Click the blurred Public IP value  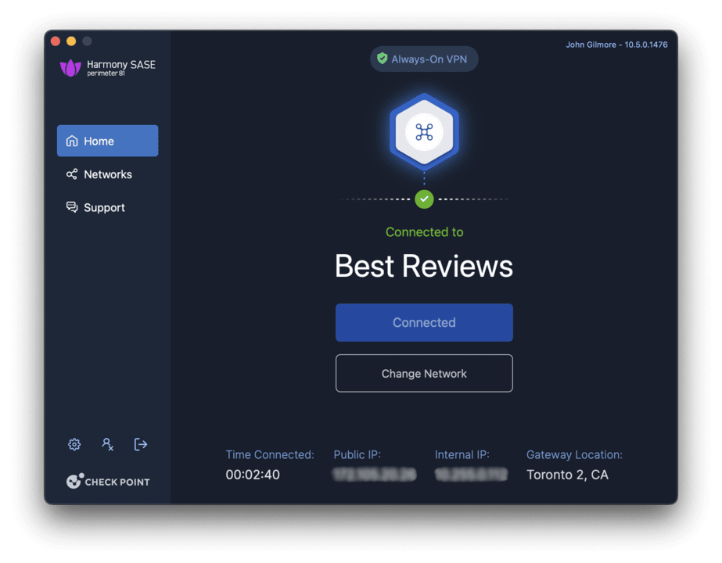[x=374, y=474]
